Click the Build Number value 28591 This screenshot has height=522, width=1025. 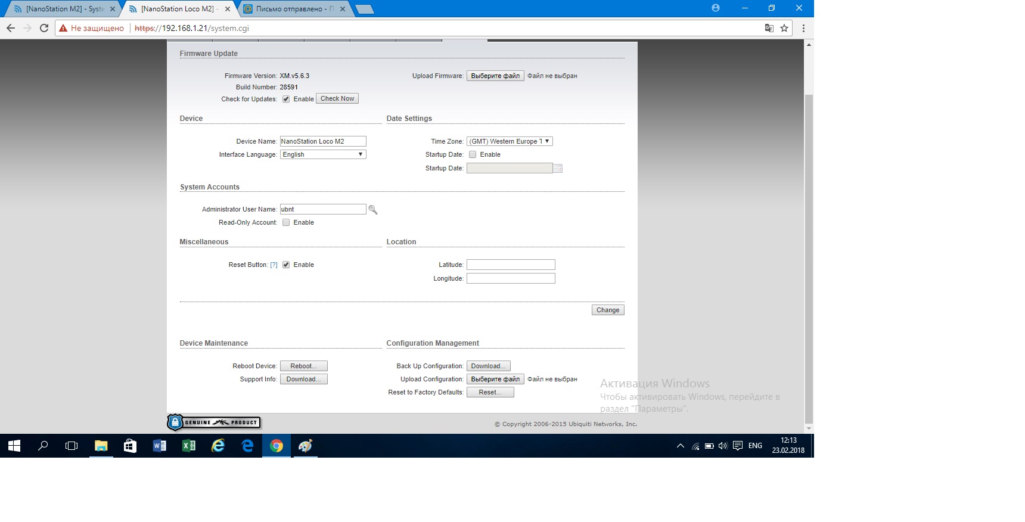288,87
